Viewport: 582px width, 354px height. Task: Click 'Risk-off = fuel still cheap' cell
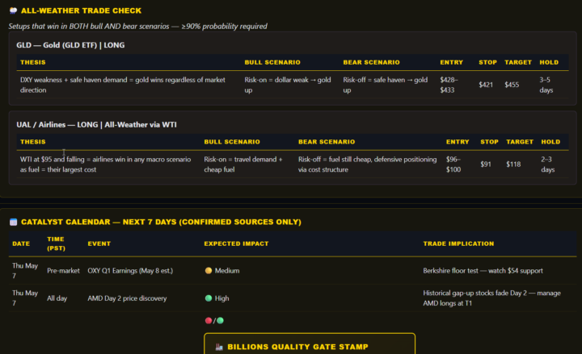[368, 165]
